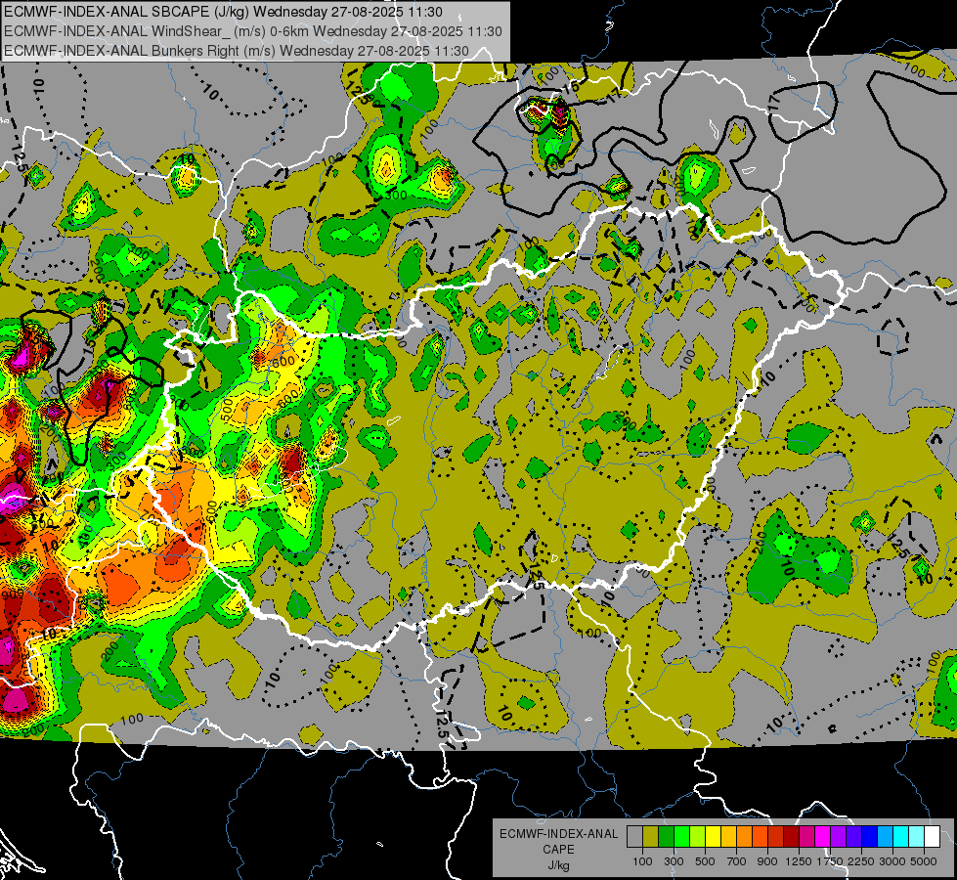Screen dimensions: 957x880
Task: Click the CAPE word in the legend
Action: point(559,849)
